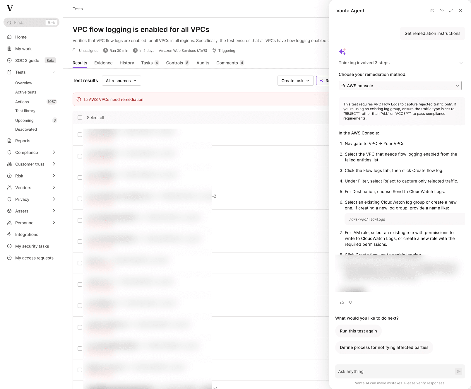Viewport: 471px width, 389px height.
Task: Open the Controls tab
Action: pos(178,63)
